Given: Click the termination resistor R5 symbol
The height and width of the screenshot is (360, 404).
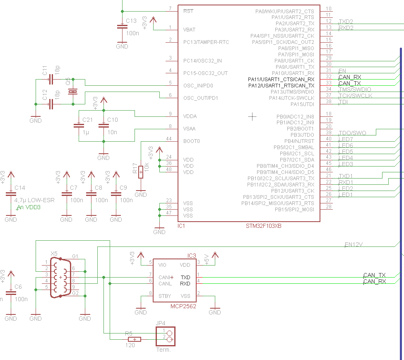Looking at the screenshot, I should coord(134,339).
